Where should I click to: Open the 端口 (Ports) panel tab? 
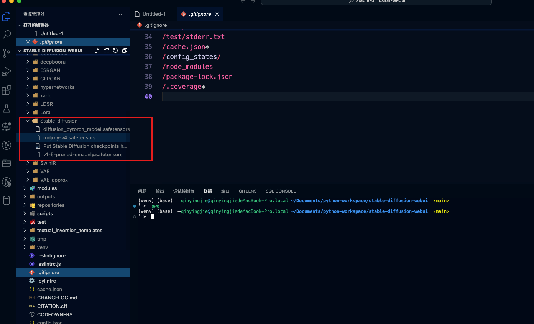[225, 191]
